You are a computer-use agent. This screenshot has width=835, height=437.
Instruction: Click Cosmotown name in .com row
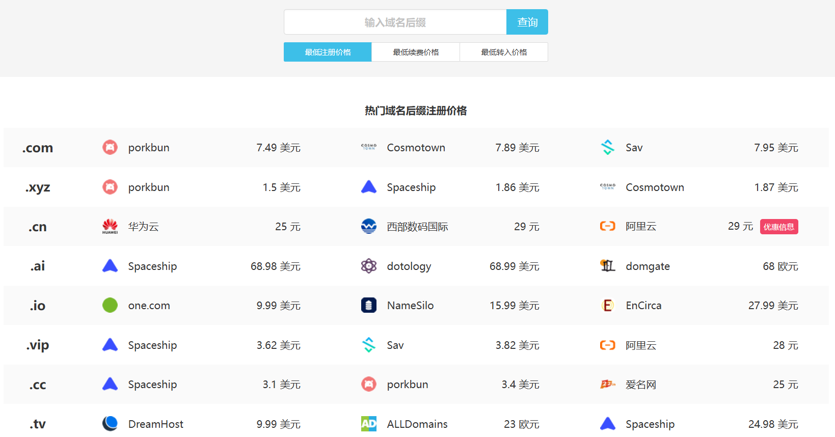point(416,148)
